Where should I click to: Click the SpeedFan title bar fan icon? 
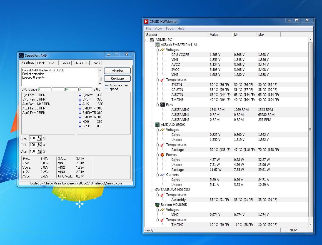point(21,56)
